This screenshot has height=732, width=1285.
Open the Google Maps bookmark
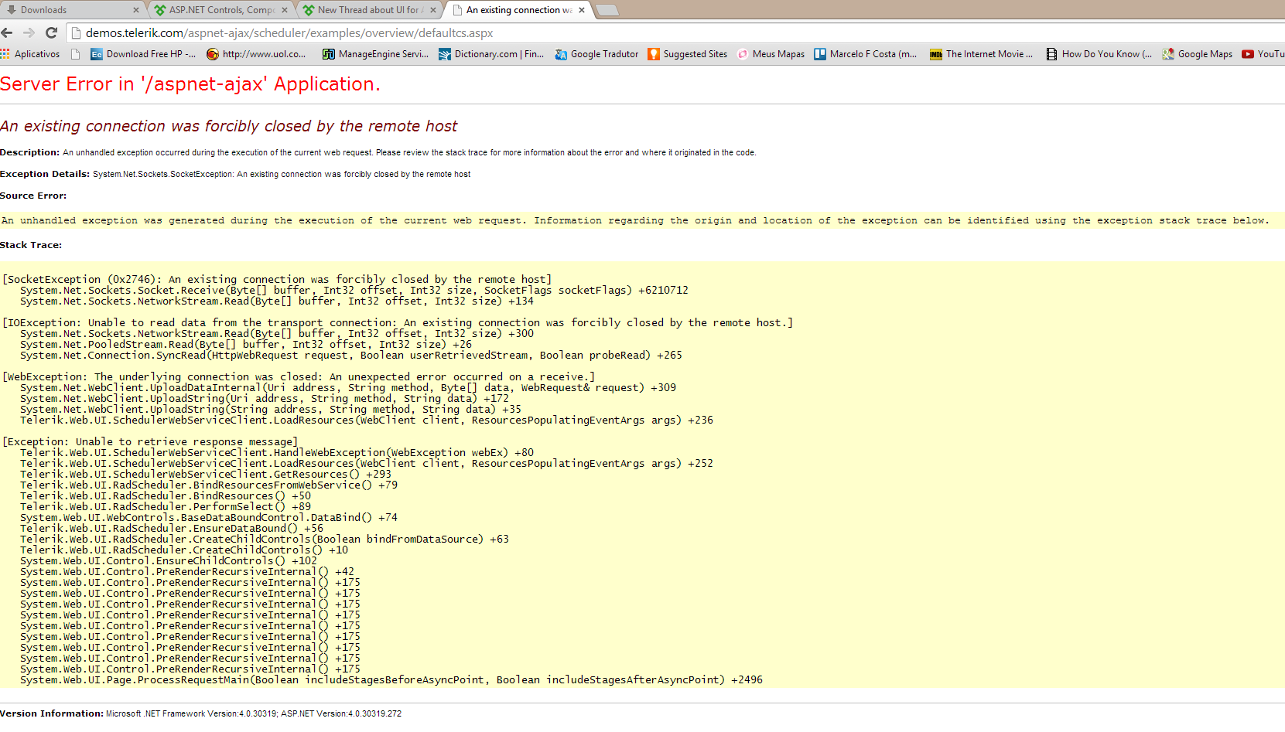tap(1197, 54)
